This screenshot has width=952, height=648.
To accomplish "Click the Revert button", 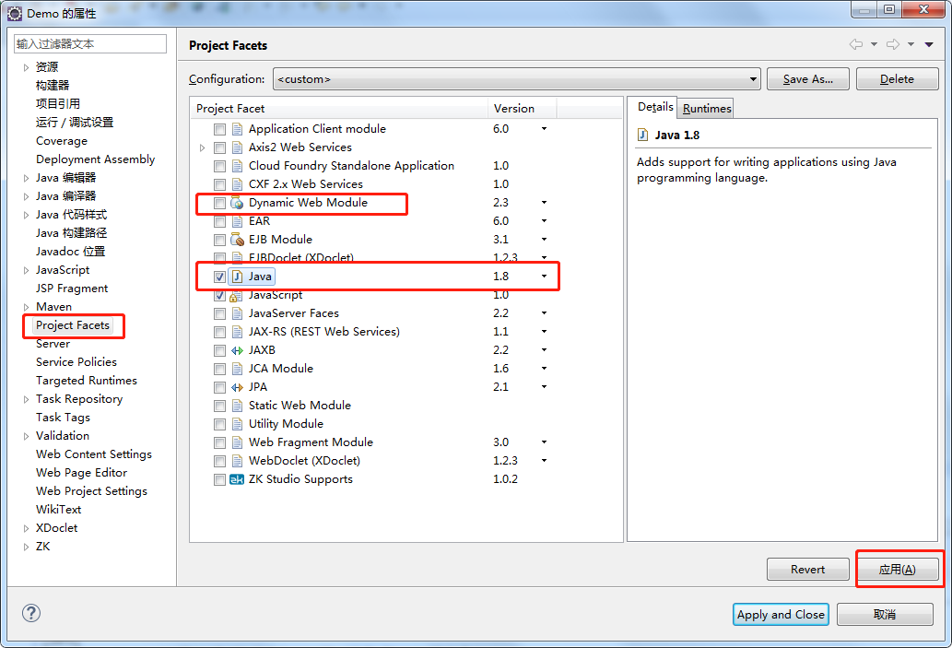I will pyautogui.click(x=807, y=569).
